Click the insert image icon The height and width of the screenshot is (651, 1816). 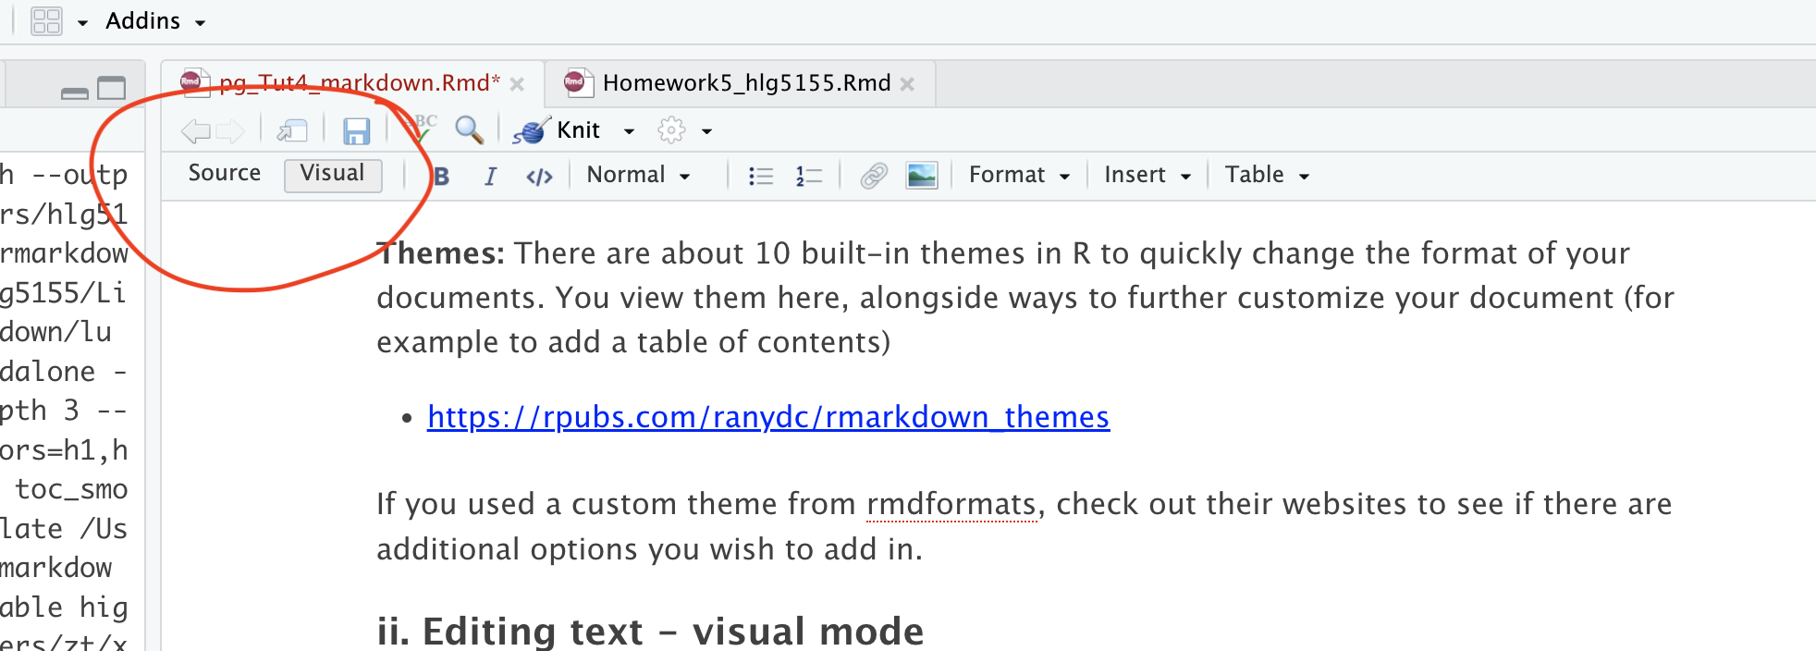[921, 176]
